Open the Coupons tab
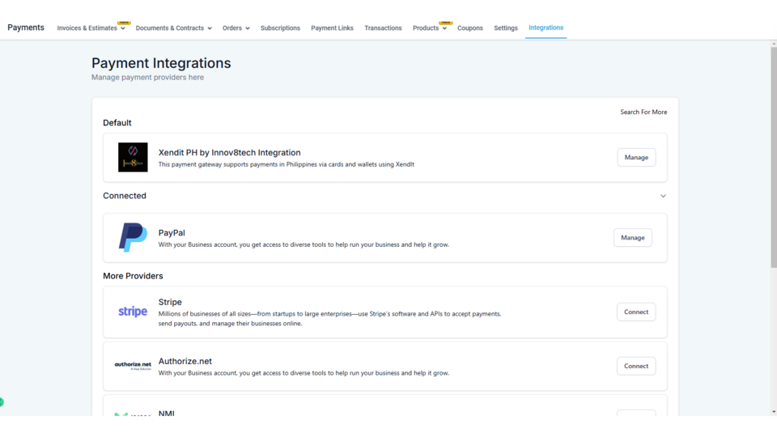 click(470, 28)
